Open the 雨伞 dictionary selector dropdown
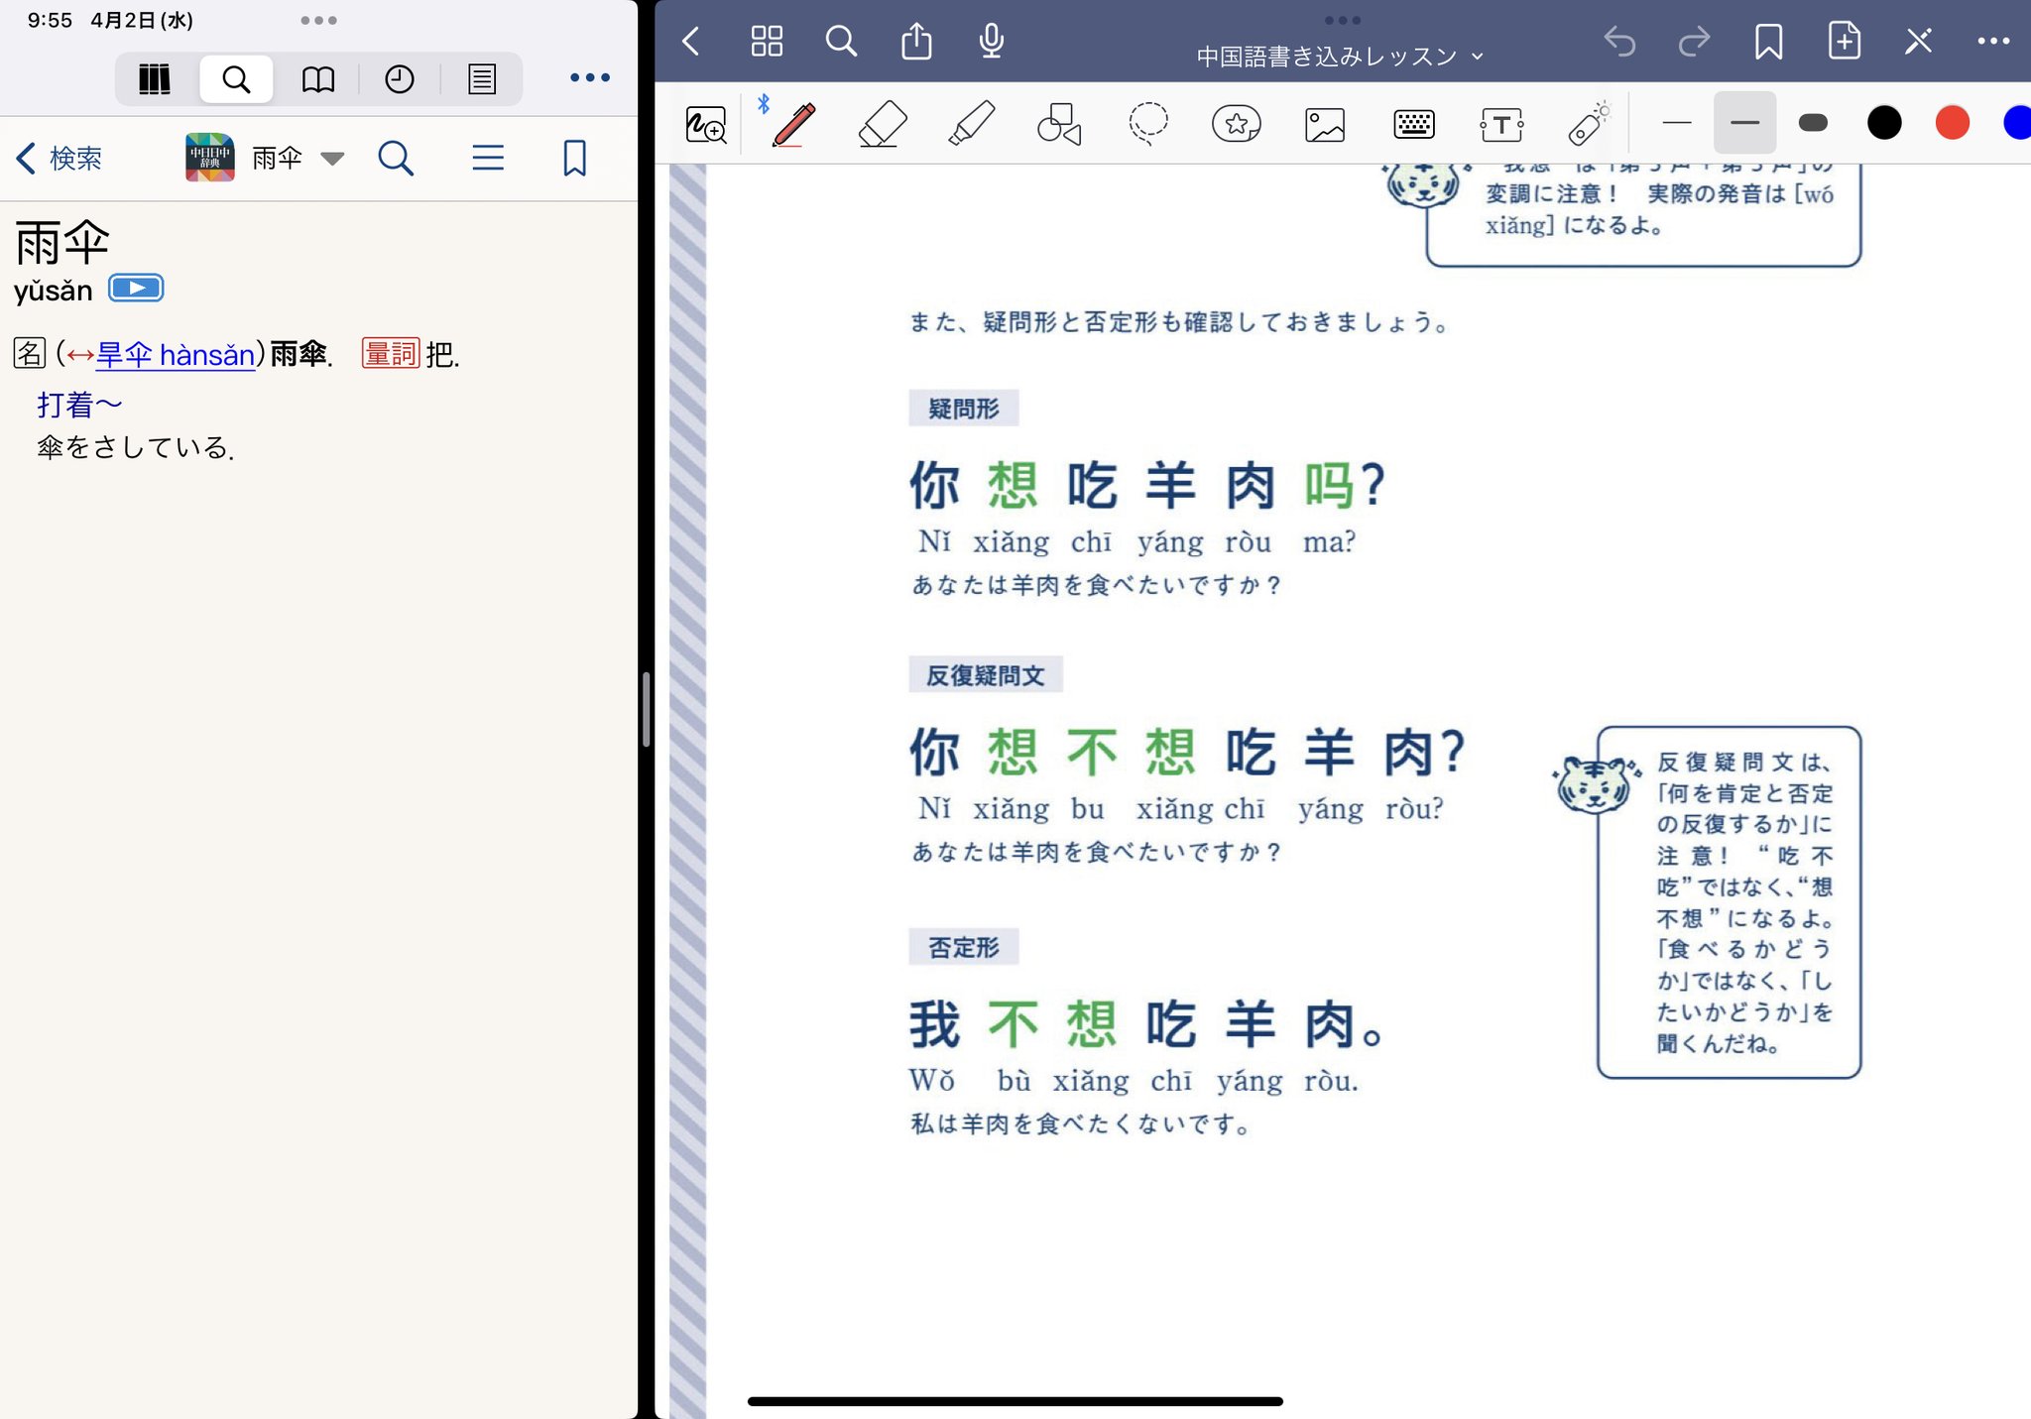This screenshot has width=2031, height=1419. point(332,158)
